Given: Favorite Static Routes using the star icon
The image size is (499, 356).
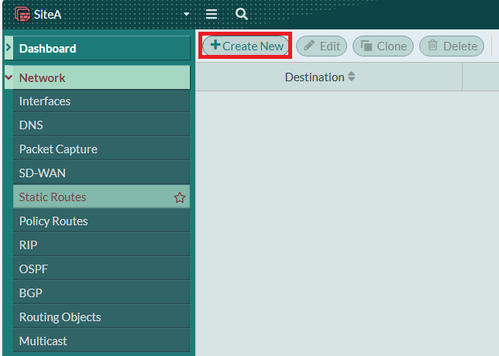Looking at the screenshot, I should click(180, 197).
